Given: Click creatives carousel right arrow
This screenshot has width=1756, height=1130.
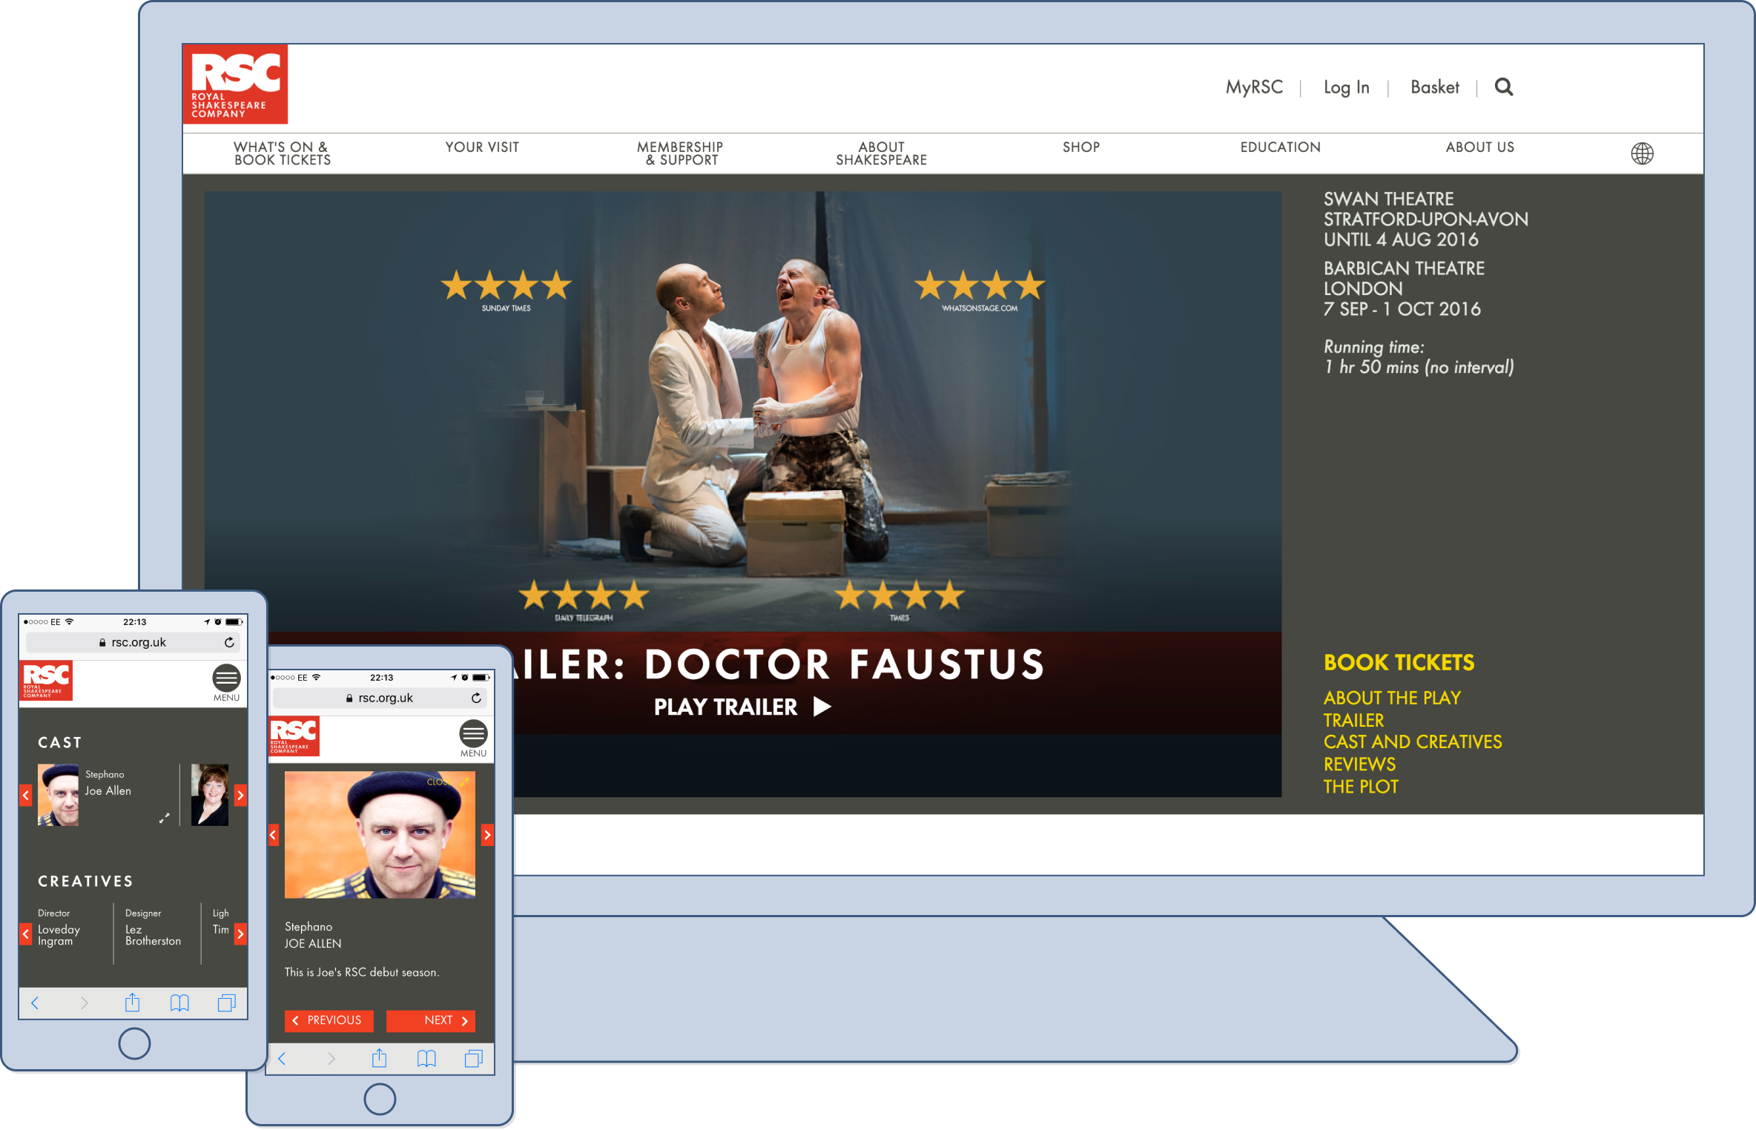Looking at the screenshot, I should (x=240, y=934).
